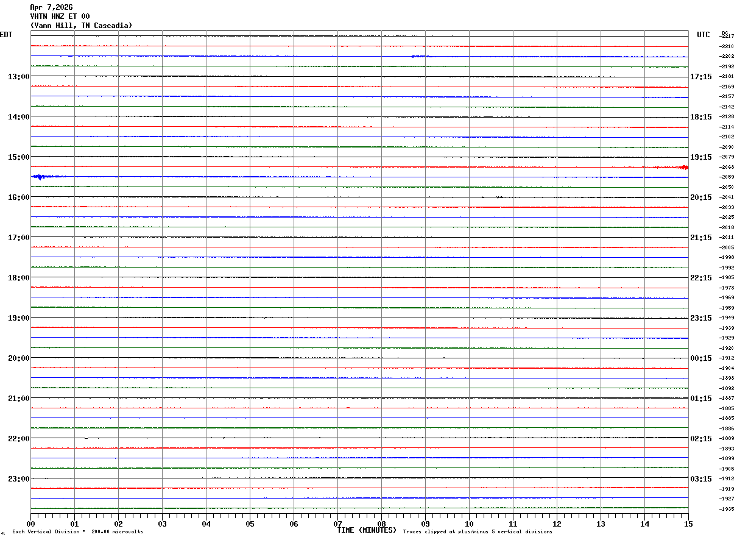Click the '19:00' EDT time label

pos(18,318)
